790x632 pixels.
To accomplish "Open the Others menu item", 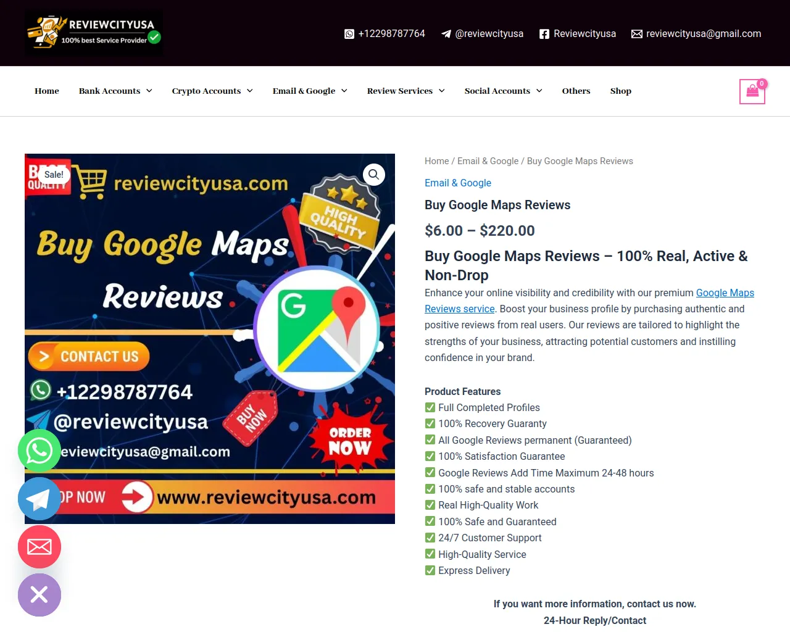I will 576,91.
